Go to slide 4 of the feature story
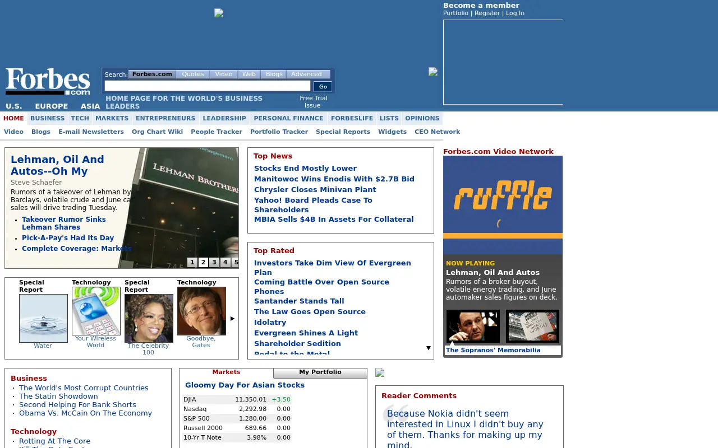 (x=225, y=262)
